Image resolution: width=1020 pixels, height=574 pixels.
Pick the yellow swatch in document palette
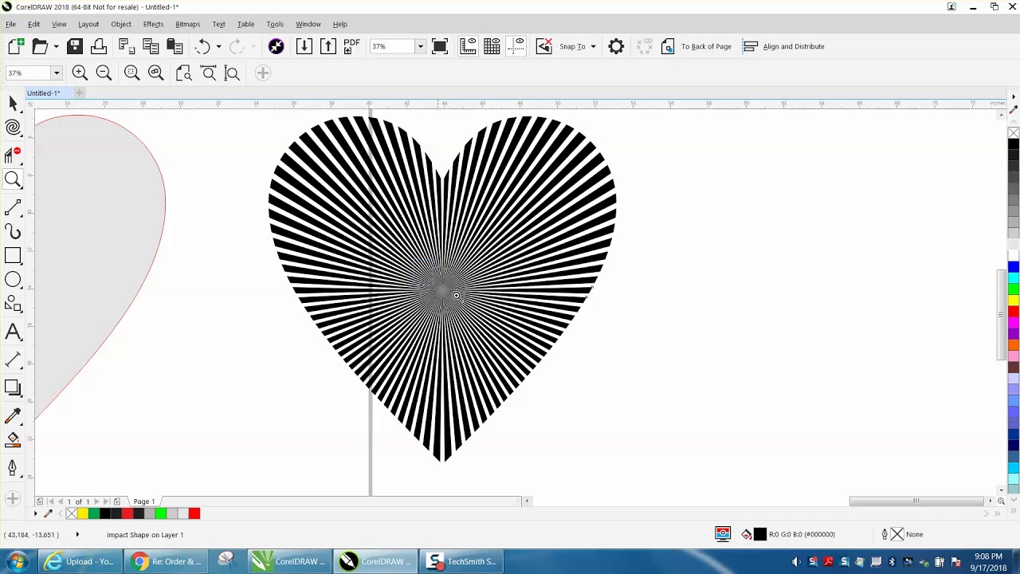click(x=83, y=513)
